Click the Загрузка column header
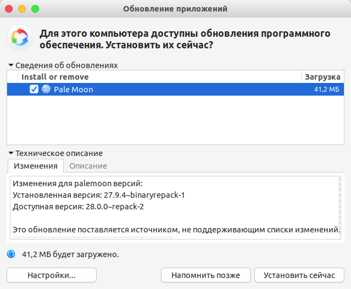This screenshot has width=351, height=289. [x=322, y=77]
